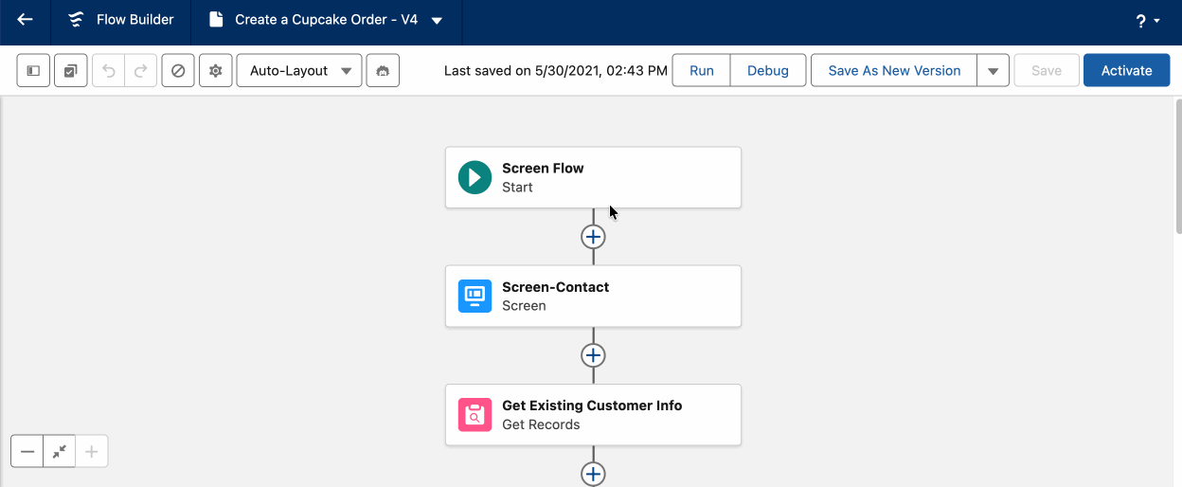Click the back arrow in header

point(26,20)
